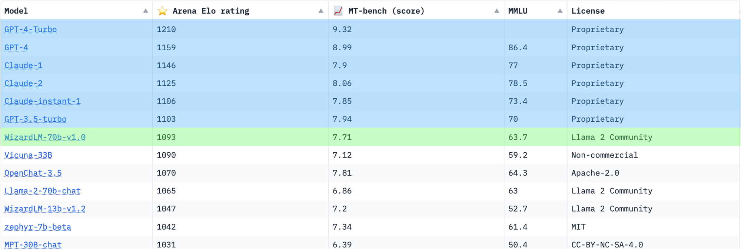
Task: Select the zephyr-7b-beta link
Action: click(37, 227)
